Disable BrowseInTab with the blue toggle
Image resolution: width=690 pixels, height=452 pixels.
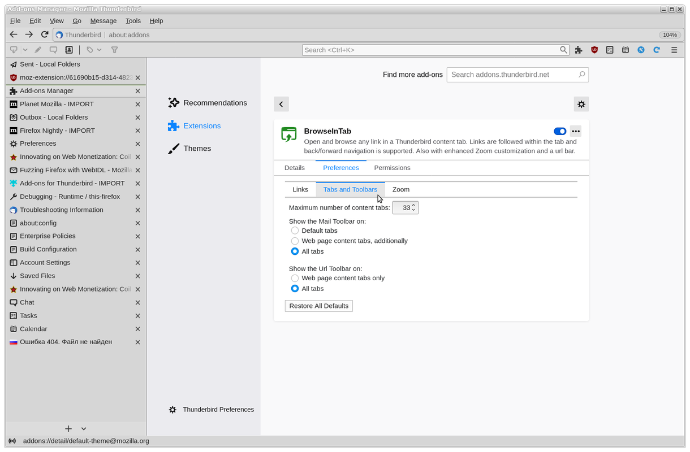560,131
